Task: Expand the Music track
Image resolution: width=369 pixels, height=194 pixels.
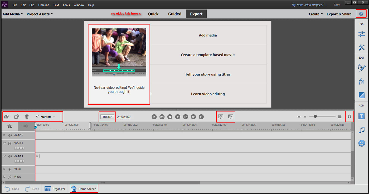Action: [x=4, y=177]
